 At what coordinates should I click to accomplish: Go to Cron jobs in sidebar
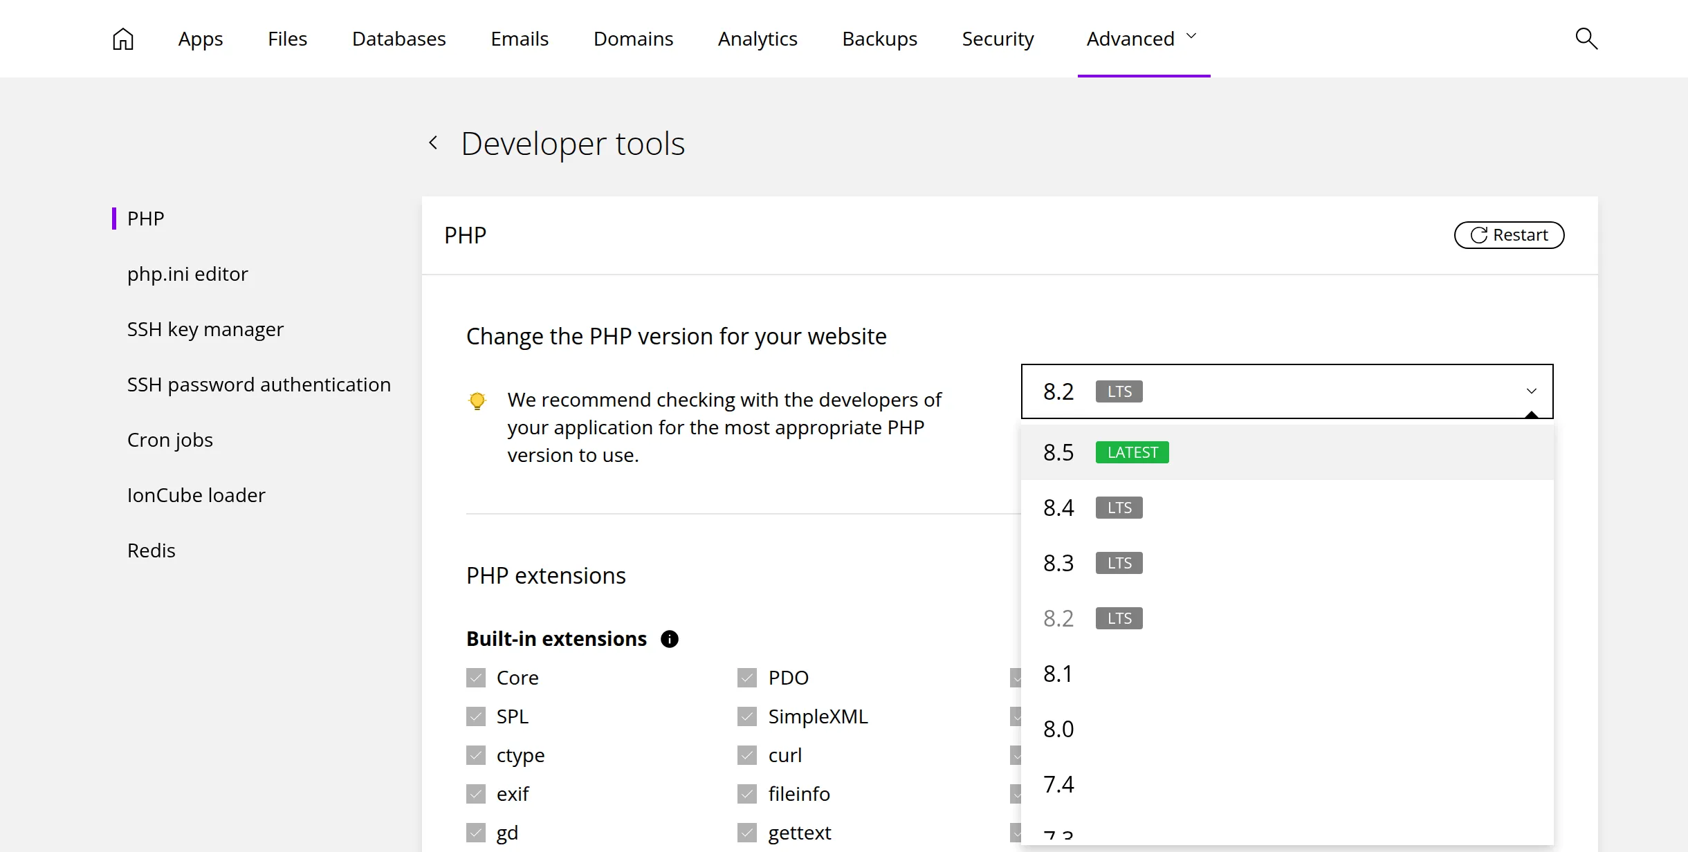coord(170,440)
